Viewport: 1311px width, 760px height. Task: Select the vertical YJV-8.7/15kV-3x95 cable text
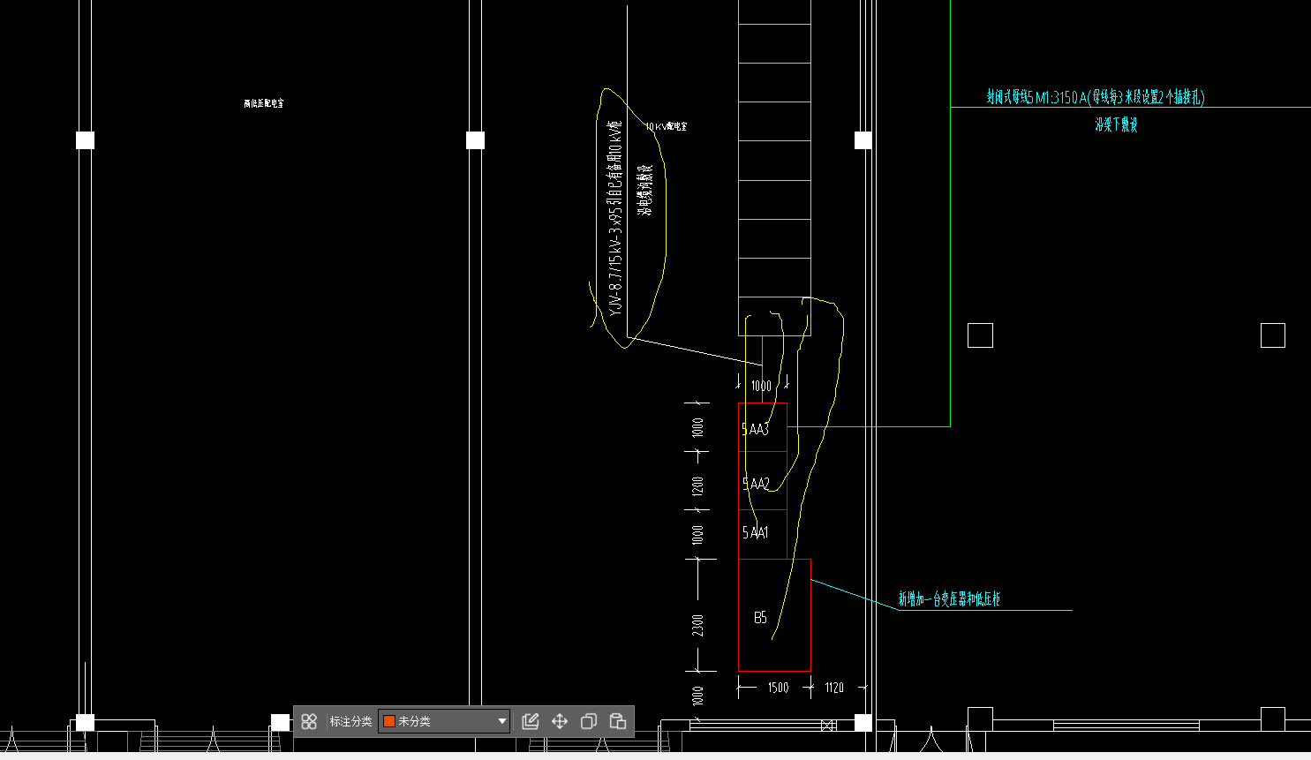615,219
